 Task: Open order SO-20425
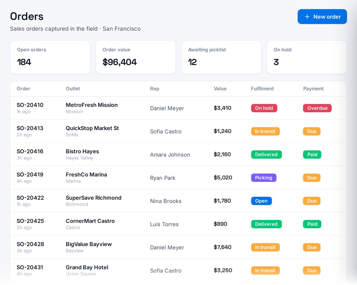30,221
